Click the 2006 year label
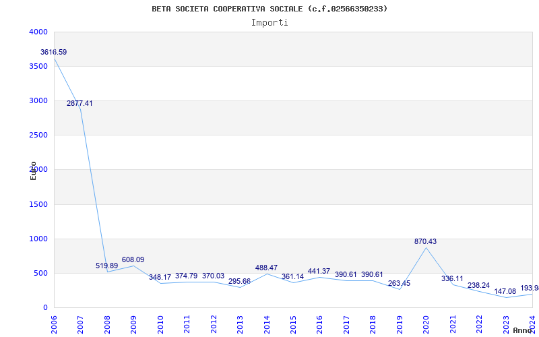 (x=55, y=324)
